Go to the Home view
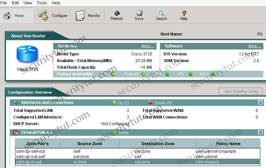This screenshot has height=168, width=266. (16, 16)
